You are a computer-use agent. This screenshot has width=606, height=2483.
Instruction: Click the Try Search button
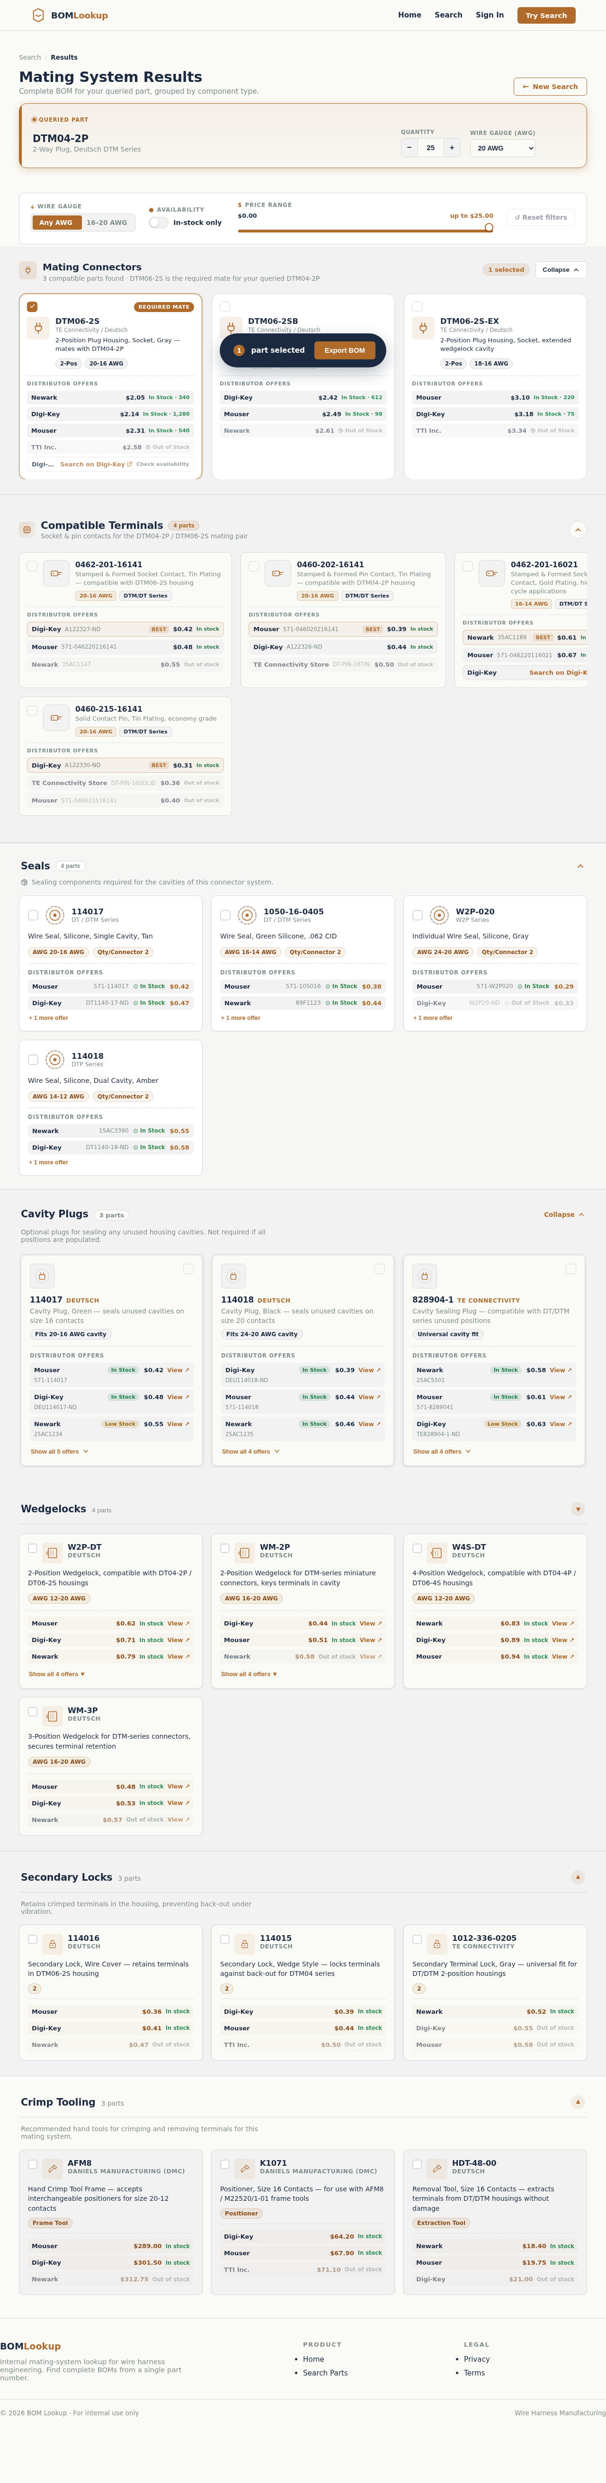(x=546, y=16)
